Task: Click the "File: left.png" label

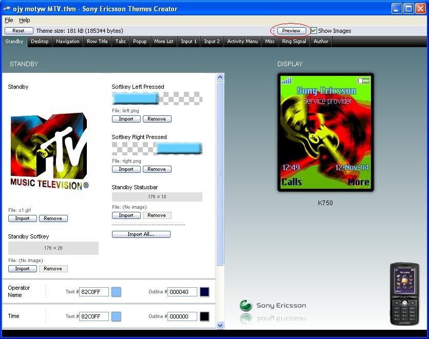Action: (125, 111)
